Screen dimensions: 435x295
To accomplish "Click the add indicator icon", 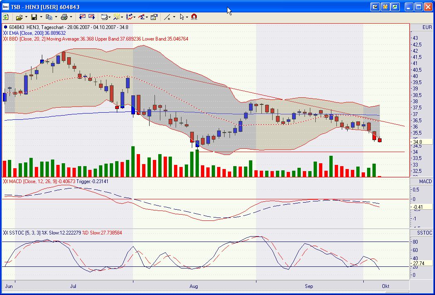I will [116, 17].
